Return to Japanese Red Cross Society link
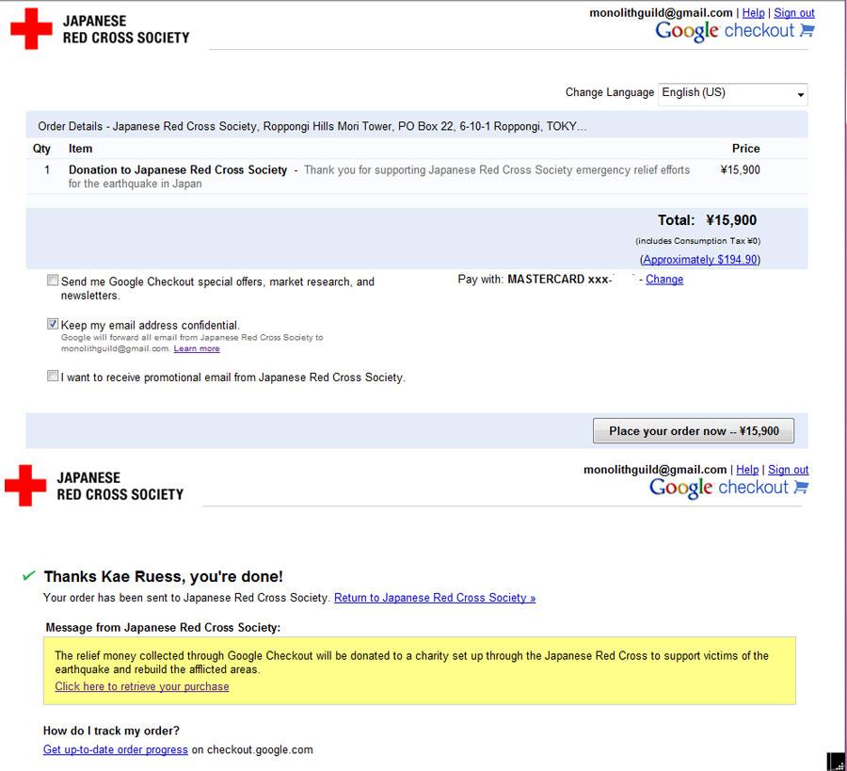This screenshot has height=771, width=847. (435, 598)
